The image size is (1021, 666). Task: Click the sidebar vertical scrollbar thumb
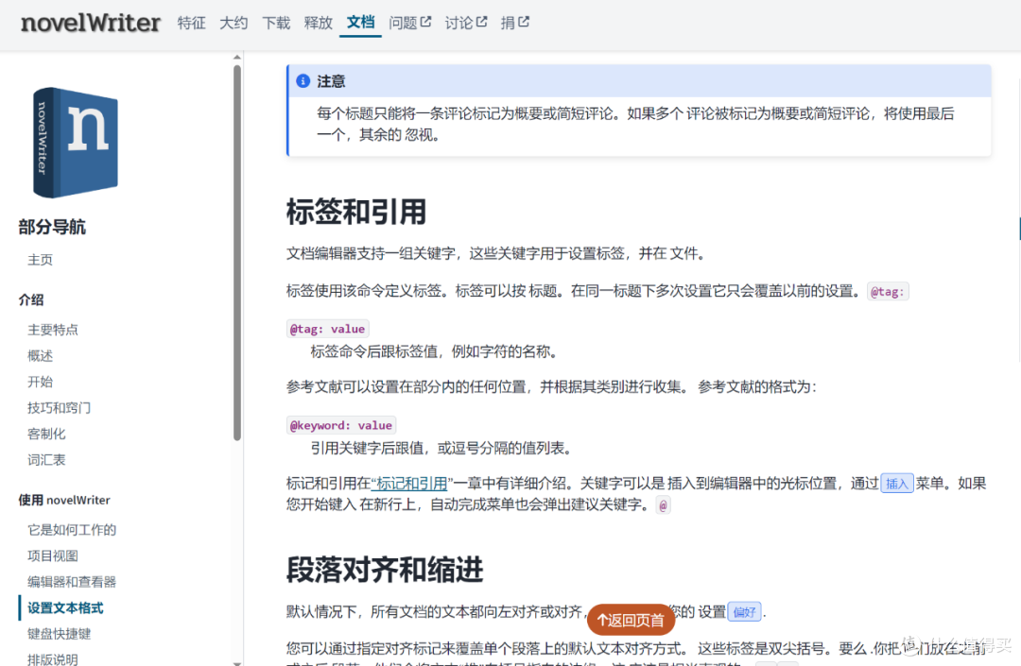click(x=237, y=252)
